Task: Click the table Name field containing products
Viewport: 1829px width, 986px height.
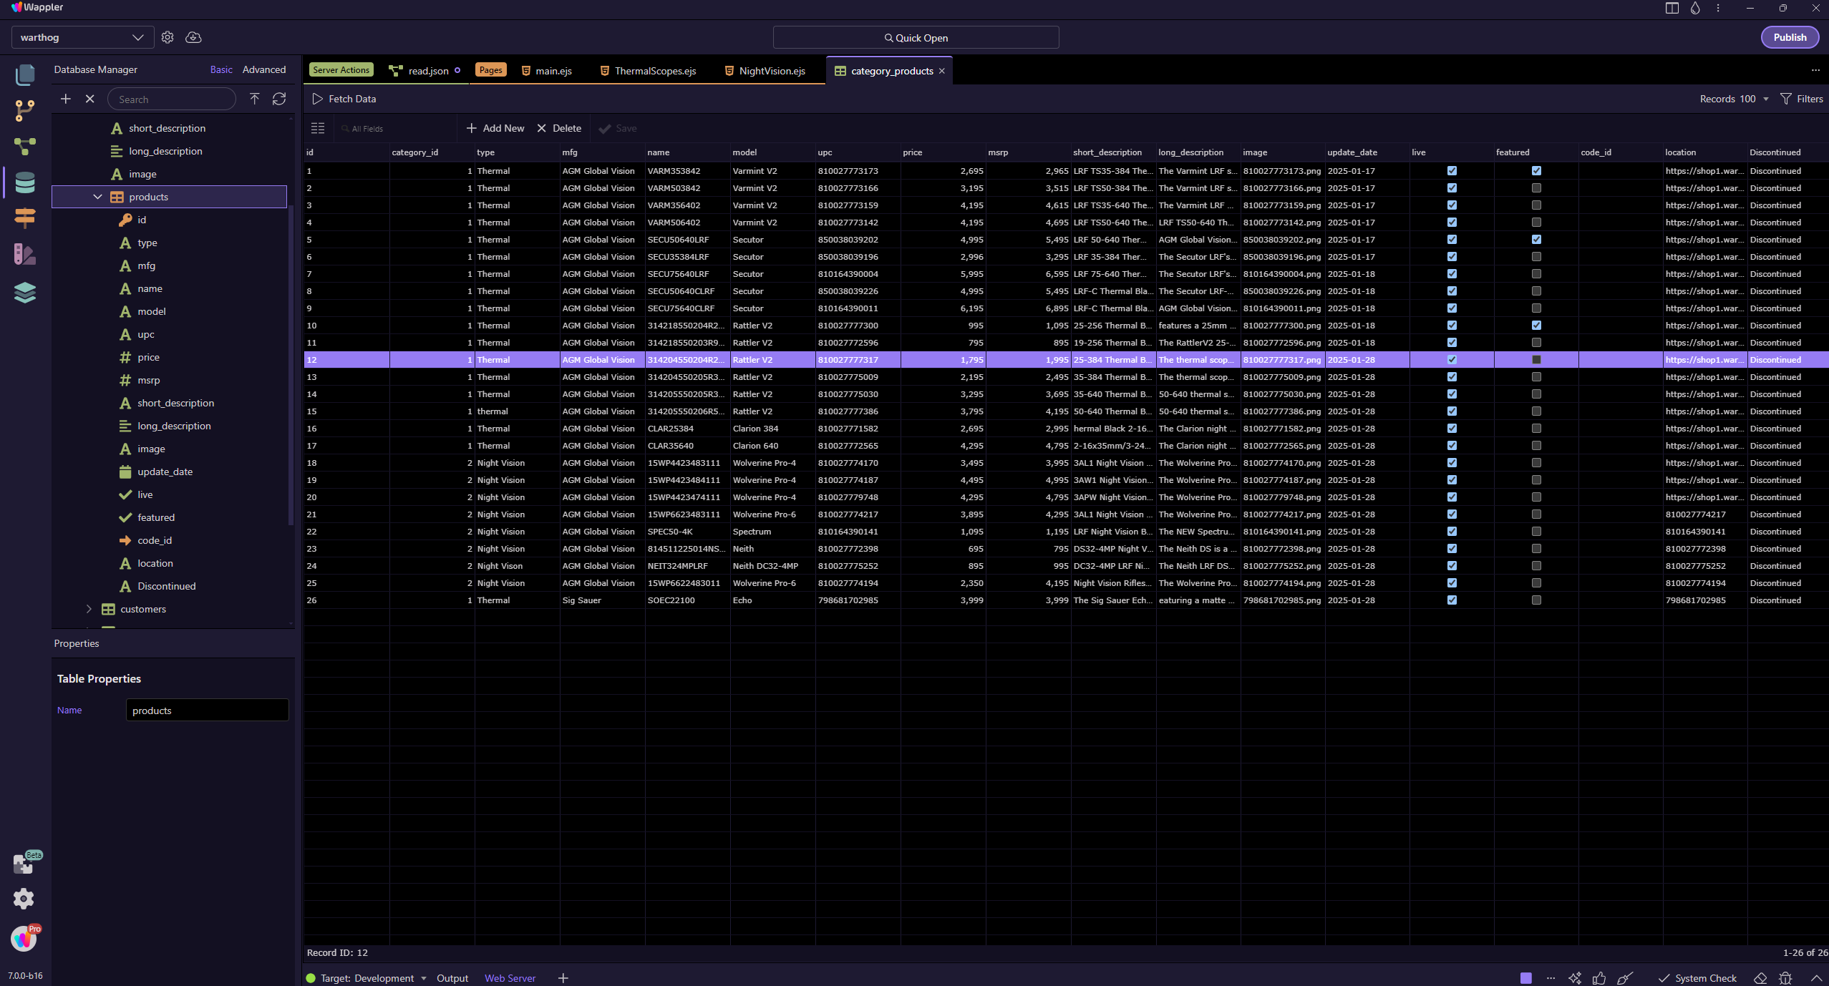Action: 208,710
